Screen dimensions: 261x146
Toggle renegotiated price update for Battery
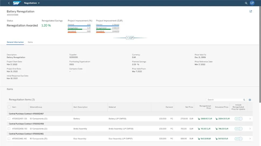pyautogui.click(x=238, y=118)
